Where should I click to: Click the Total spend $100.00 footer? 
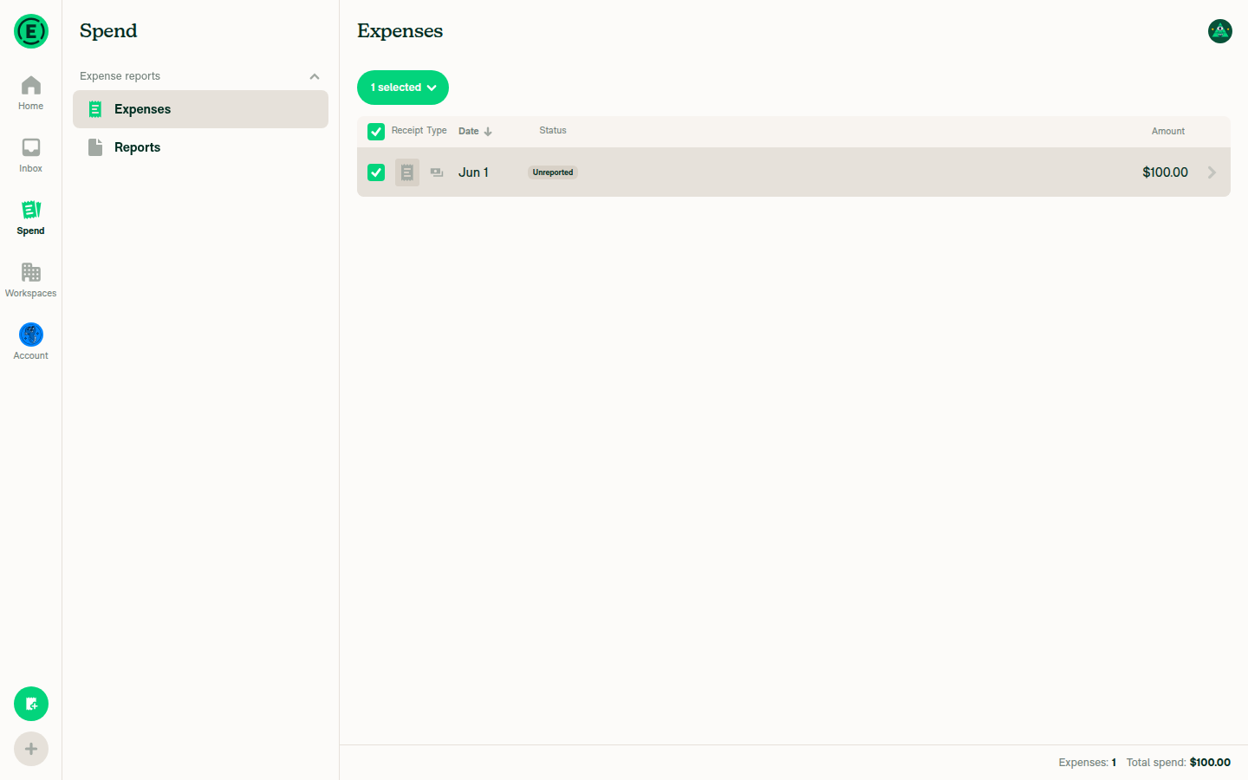tap(1179, 763)
